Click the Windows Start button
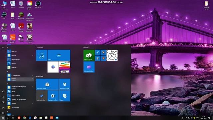Screen dimensions: 213x120 click(x=3, y=118)
